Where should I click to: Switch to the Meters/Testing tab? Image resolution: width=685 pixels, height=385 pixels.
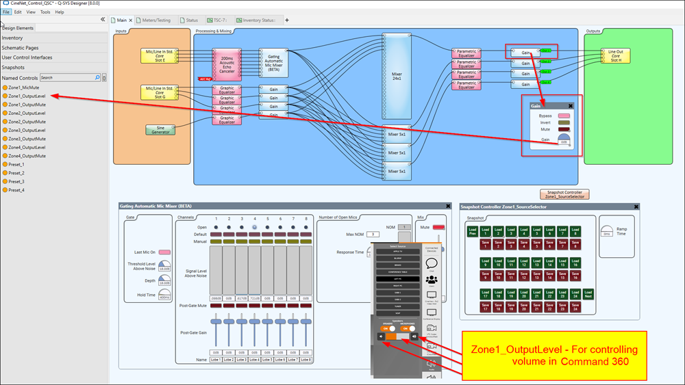(156, 21)
